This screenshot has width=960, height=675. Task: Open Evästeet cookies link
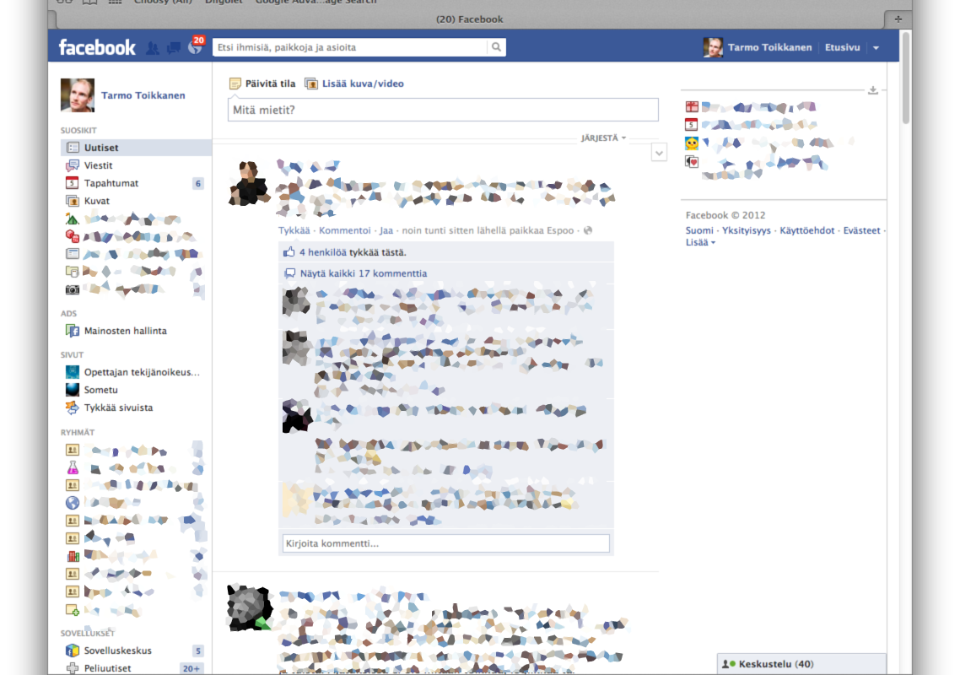(861, 231)
